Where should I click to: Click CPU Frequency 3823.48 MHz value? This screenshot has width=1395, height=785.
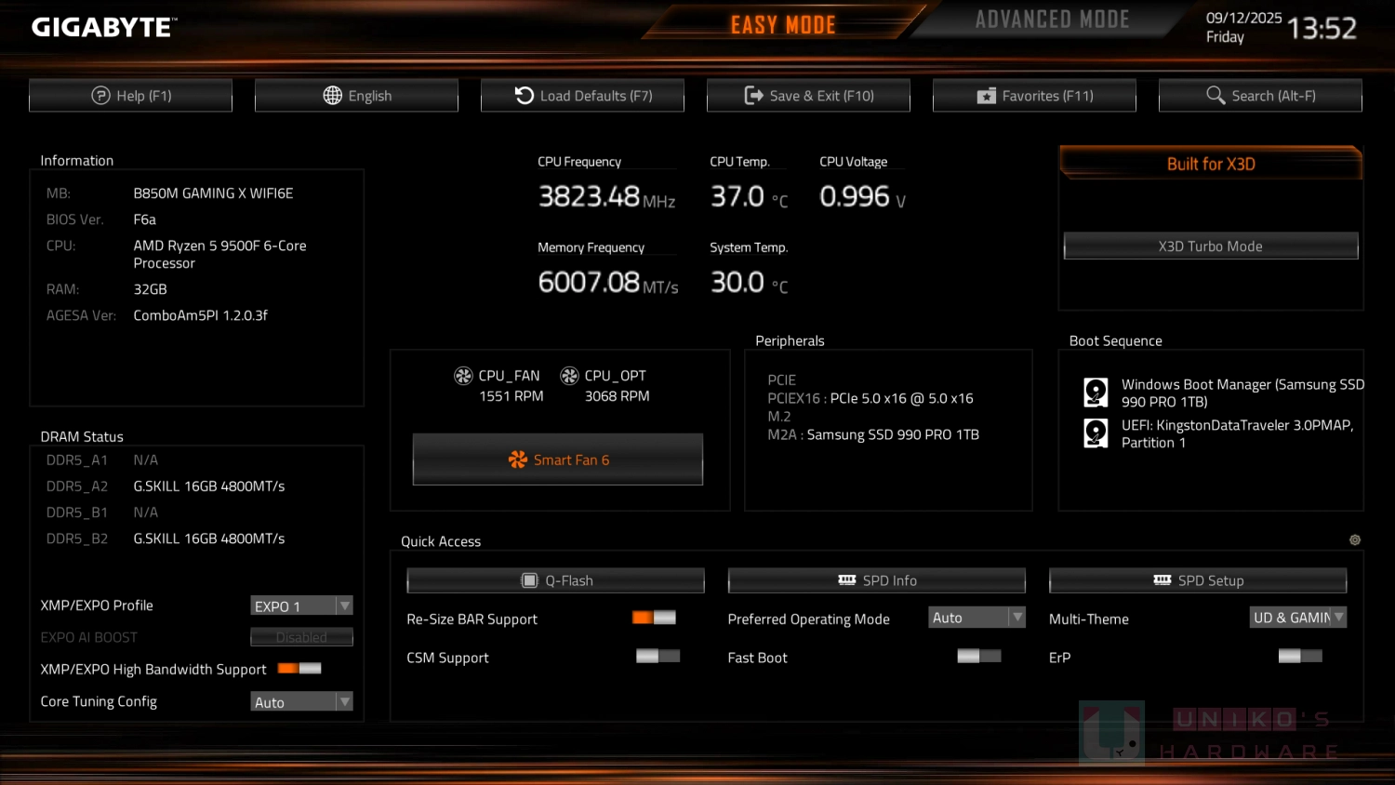click(606, 196)
